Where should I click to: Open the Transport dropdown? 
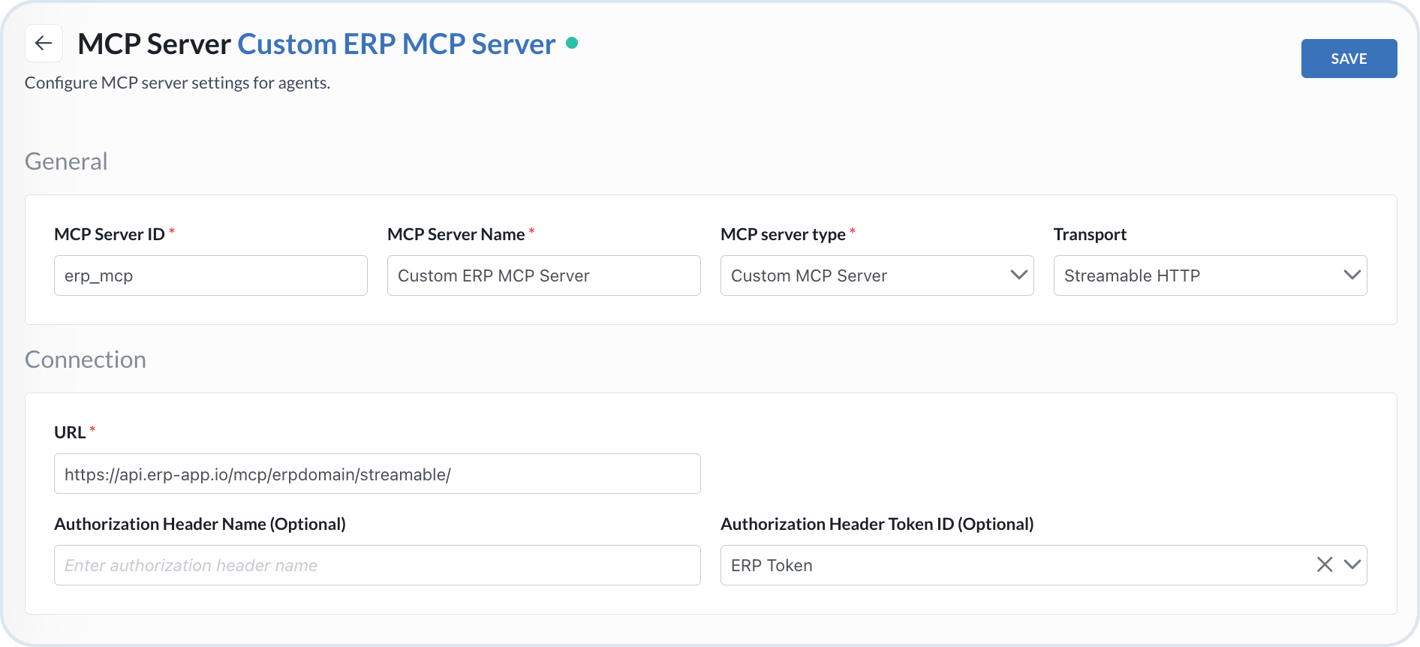[1210, 275]
